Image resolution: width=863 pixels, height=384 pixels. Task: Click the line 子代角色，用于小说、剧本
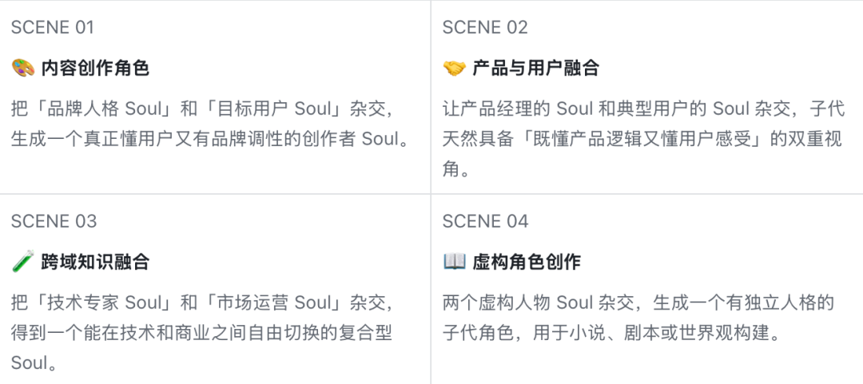[612, 333]
